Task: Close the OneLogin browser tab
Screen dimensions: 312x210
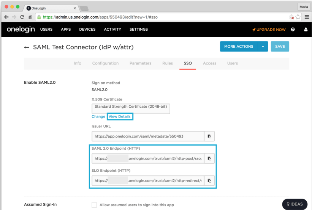Action: 74,8
